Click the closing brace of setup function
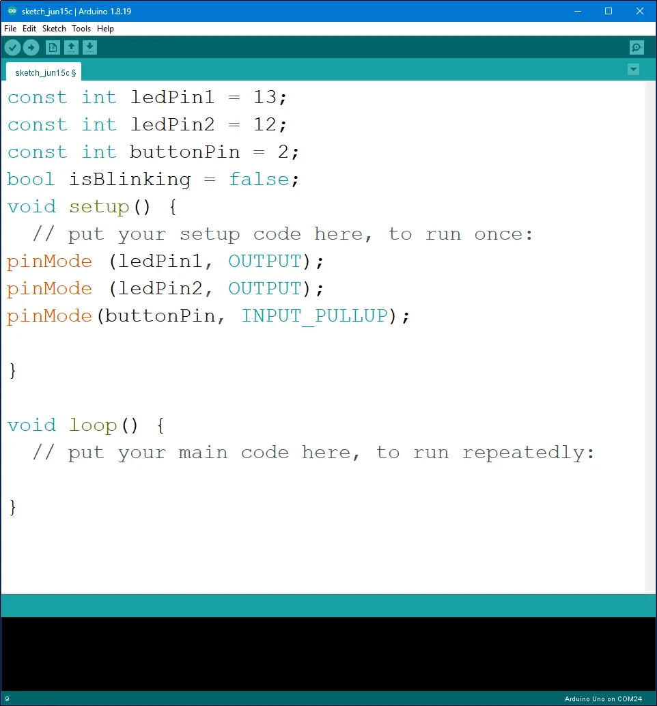The height and width of the screenshot is (706, 657). 12,371
